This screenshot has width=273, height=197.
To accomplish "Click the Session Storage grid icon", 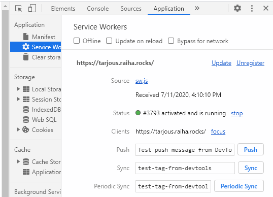I will point(26,99).
